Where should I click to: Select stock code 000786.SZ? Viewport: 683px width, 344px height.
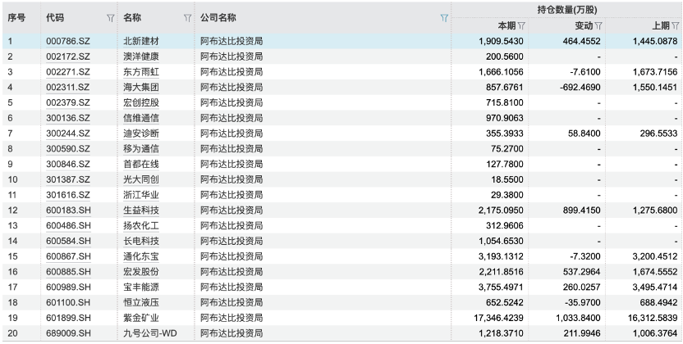67,40
